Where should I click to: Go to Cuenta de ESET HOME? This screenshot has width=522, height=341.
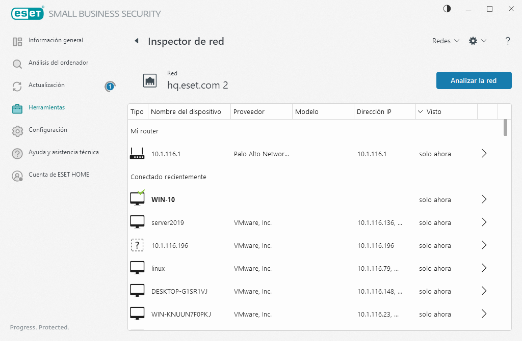tap(59, 175)
